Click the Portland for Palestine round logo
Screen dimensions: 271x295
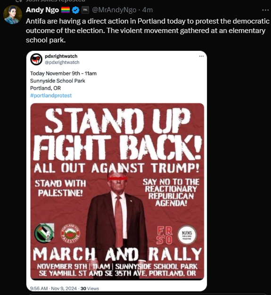[x=70, y=234]
